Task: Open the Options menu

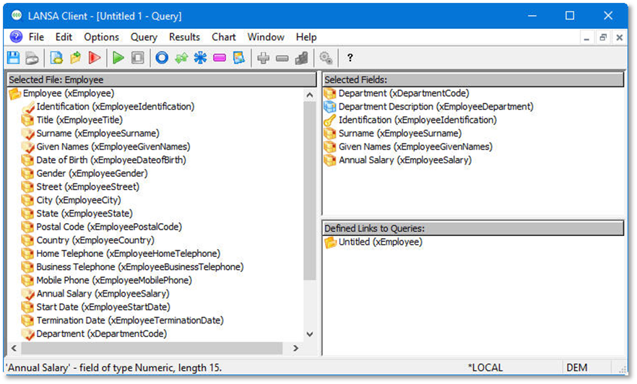Action: [102, 37]
